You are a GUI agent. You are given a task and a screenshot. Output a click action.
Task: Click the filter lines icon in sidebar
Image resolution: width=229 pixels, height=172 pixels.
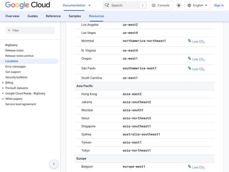pyautogui.click(x=9, y=30)
